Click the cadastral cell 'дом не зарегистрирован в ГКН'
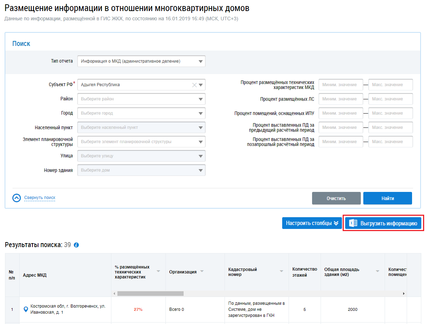This screenshot has width=427, height=324. pyautogui.click(x=257, y=309)
